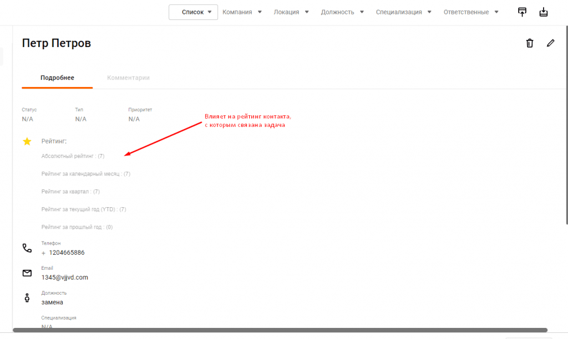Delete contact using the trash icon
The width and height of the screenshot is (568, 339).
(530, 43)
